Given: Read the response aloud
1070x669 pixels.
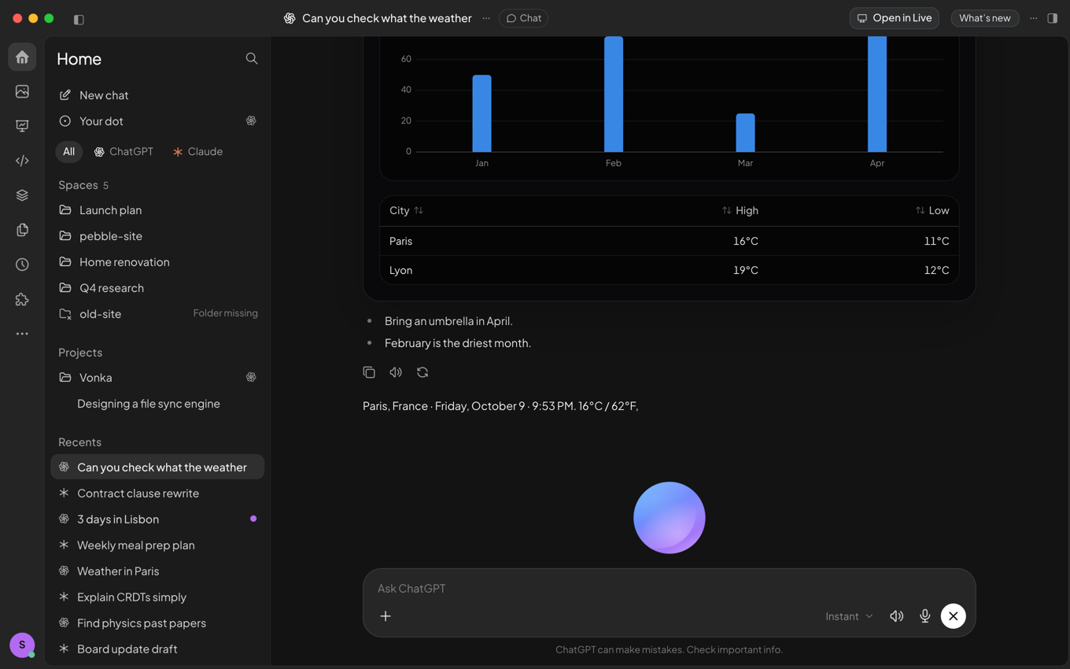Looking at the screenshot, I should [396, 372].
